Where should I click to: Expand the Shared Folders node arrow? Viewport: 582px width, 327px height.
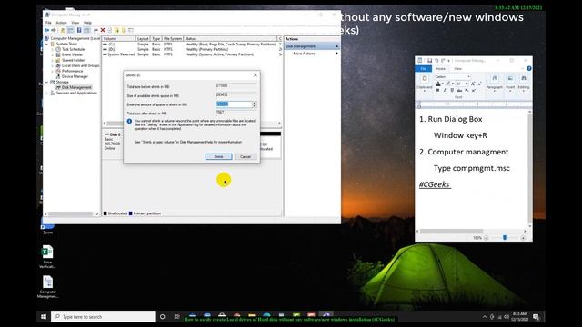53,60
